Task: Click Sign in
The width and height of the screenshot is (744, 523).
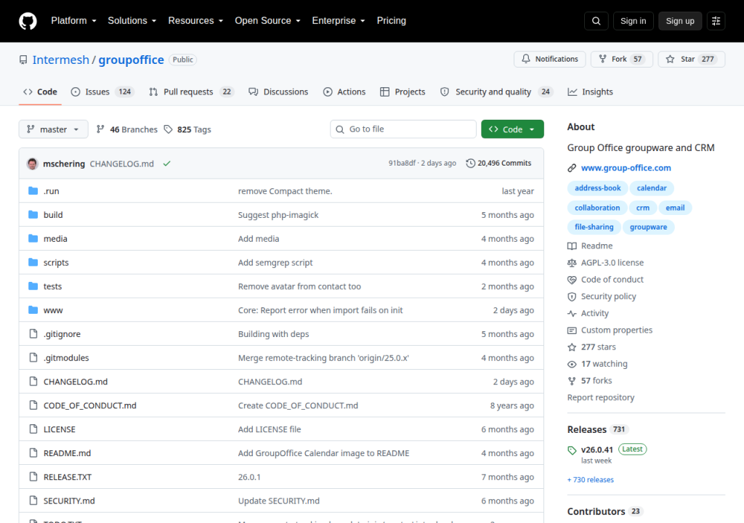Action: pyautogui.click(x=633, y=21)
